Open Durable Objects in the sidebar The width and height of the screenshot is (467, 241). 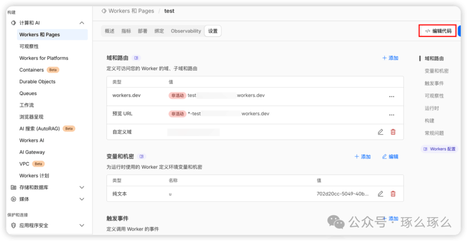37,81
